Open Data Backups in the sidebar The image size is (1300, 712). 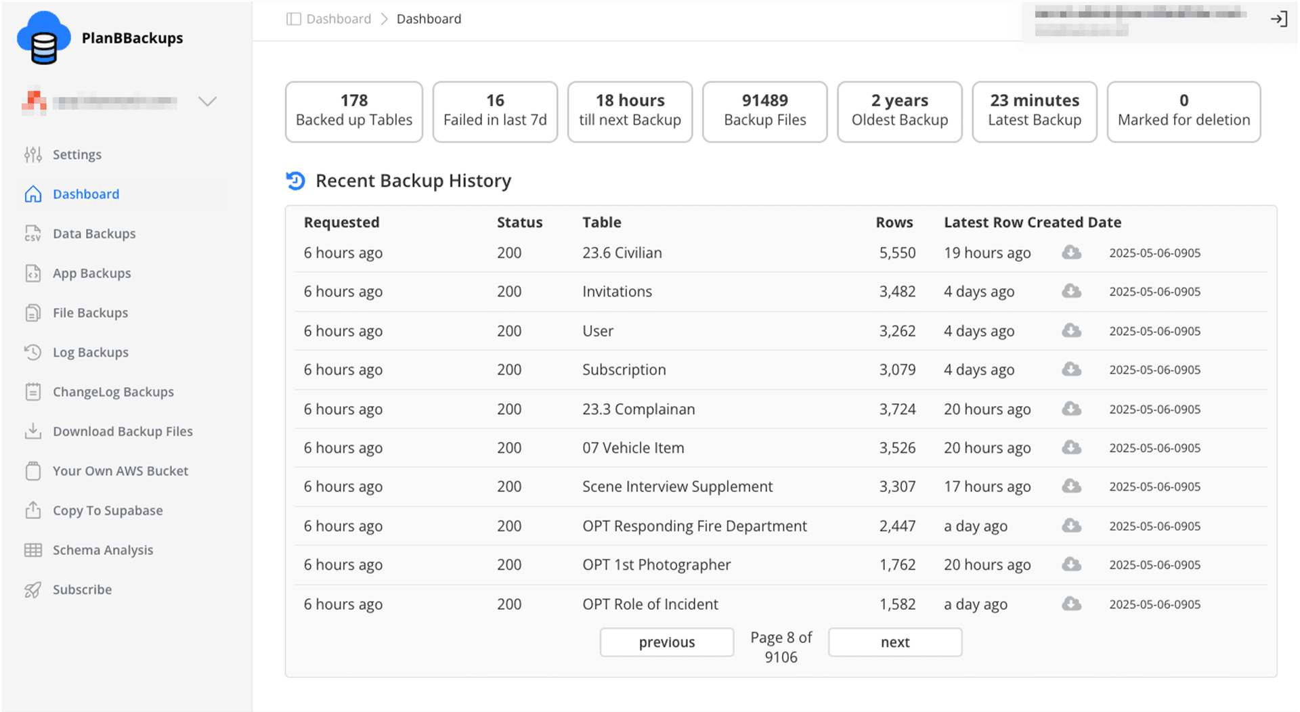(x=94, y=233)
